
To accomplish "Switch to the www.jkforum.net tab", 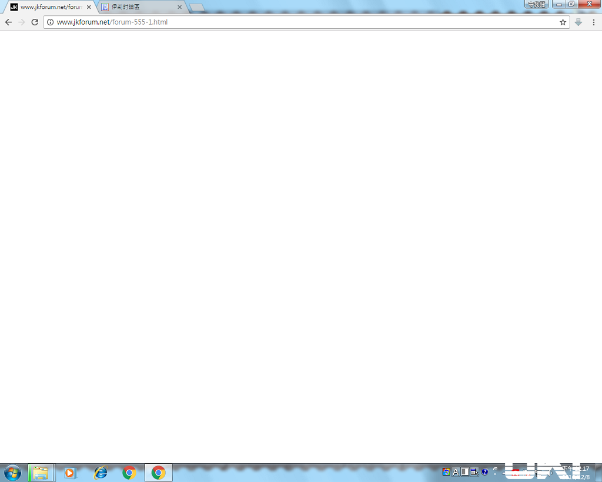I will [50, 7].
